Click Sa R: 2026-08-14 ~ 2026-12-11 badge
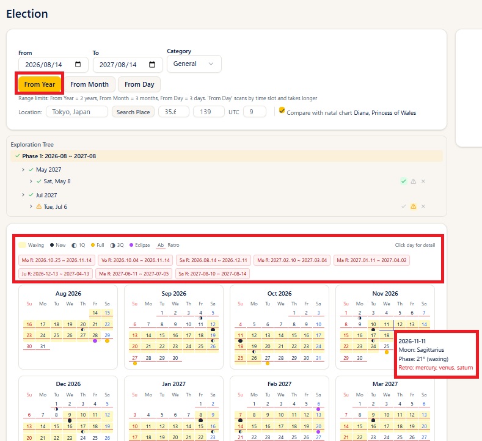This screenshot has width=482, height=441. point(213,260)
